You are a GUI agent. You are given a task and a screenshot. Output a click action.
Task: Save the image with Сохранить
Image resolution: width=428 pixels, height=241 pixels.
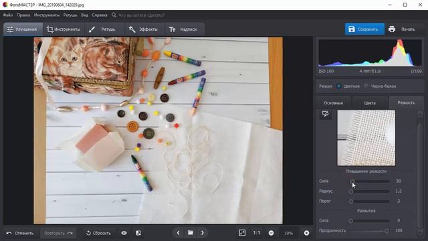tap(364, 29)
